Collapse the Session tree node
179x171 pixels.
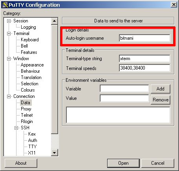[9, 21]
